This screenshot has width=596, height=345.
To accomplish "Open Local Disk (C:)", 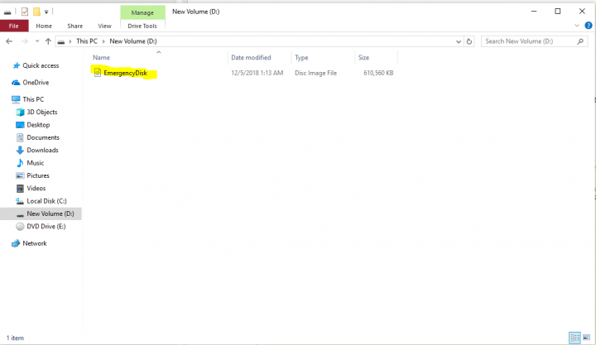I will coord(46,201).
